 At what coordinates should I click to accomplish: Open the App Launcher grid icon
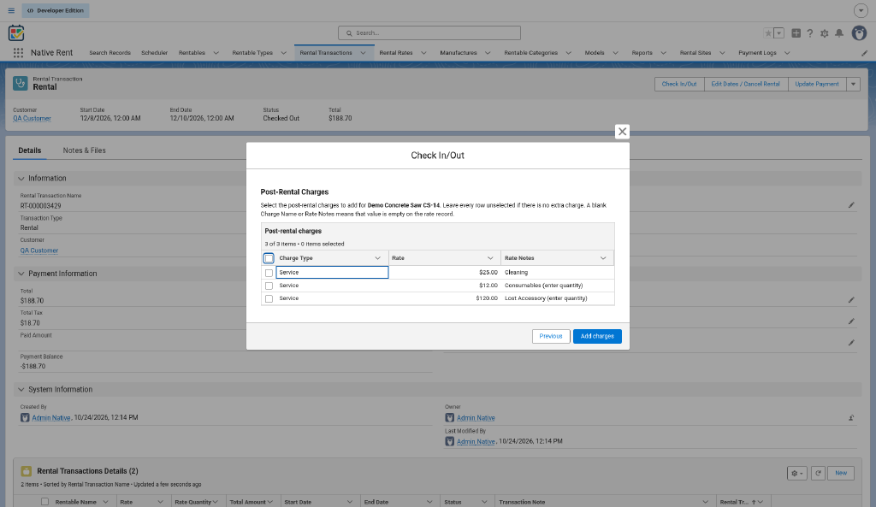coord(19,52)
